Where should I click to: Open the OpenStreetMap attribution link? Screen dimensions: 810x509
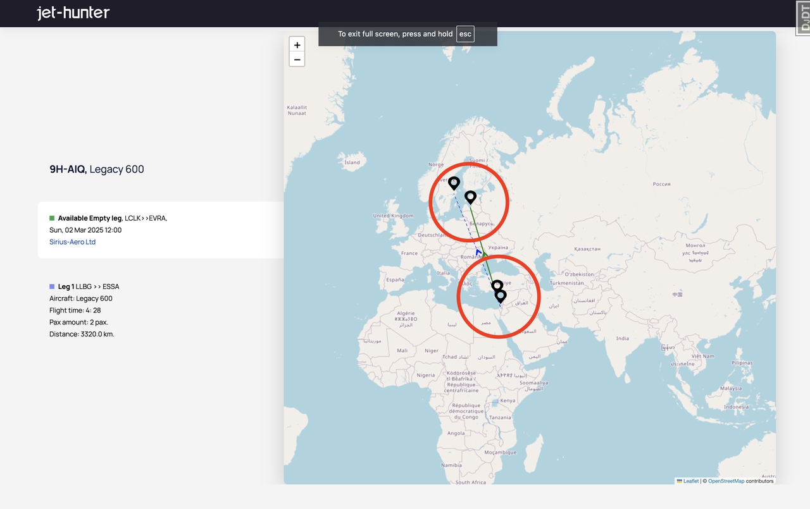click(726, 481)
